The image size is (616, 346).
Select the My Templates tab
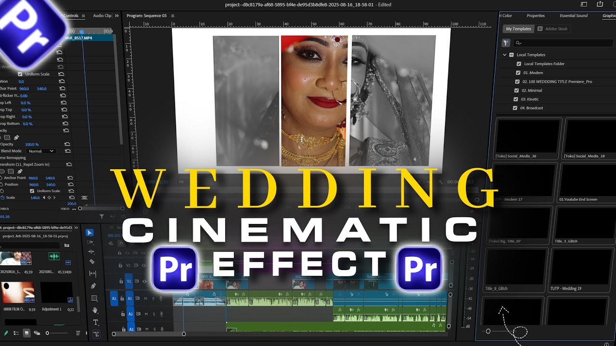[x=518, y=29]
